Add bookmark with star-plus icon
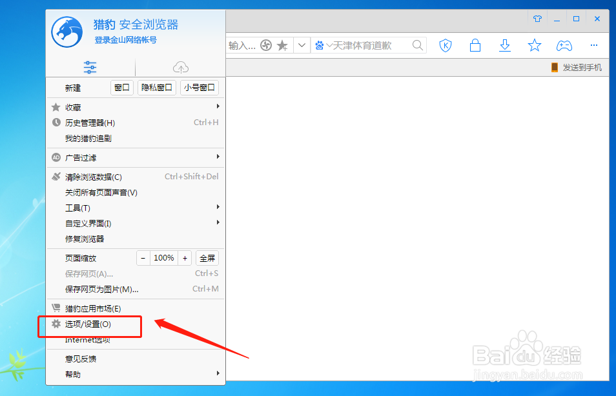Viewport: 616px width, 396px height. click(282, 46)
